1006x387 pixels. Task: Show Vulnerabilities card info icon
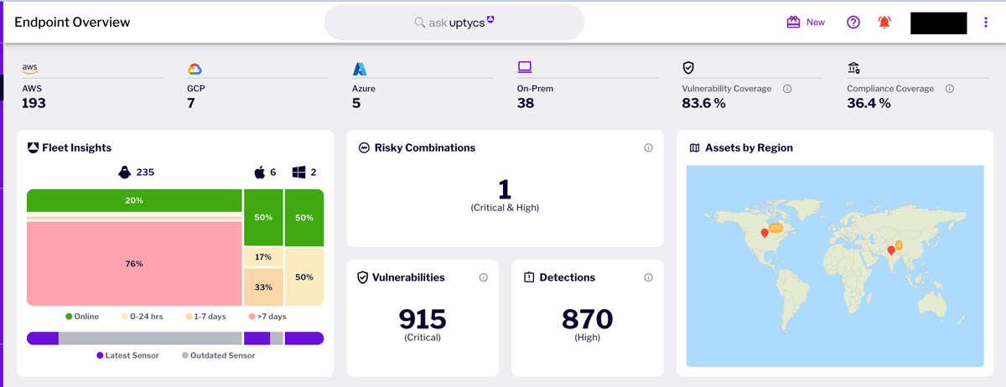(484, 278)
